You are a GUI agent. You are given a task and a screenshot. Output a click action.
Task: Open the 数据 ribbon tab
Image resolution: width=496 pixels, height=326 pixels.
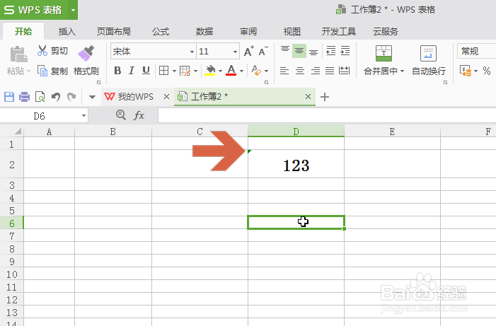pyautogui.click(x=204, y=31)
